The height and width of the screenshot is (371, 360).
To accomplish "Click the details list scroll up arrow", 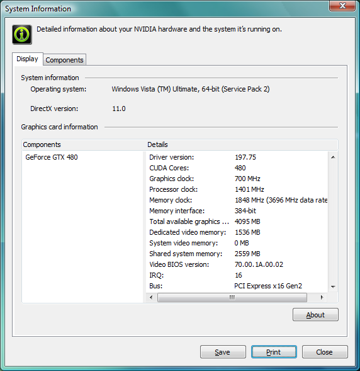I will (x=333, y=157).
